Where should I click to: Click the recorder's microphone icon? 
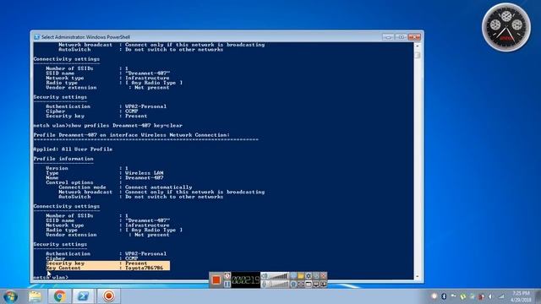pos(264,284)
